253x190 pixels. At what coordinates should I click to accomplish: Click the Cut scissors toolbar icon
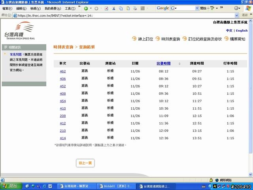[114, 8]
